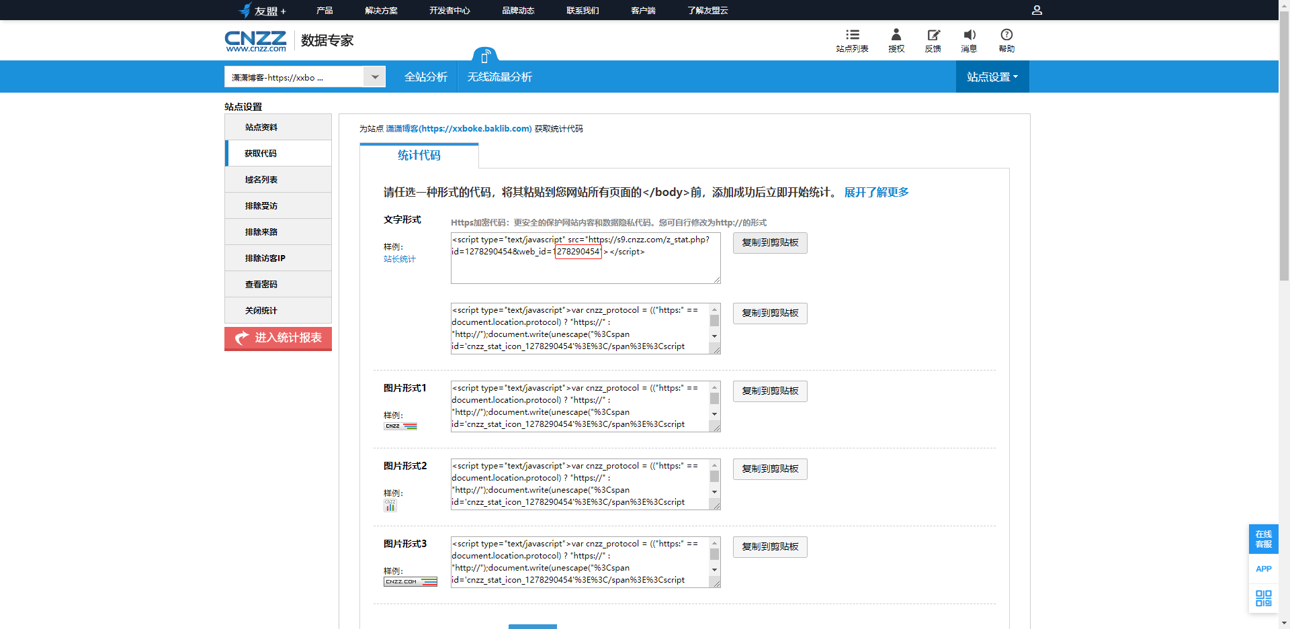The width and height of the screenshot is (1290, 629).
Task: Open 品牌动态 in the top menu
Action: pos(518,10)
